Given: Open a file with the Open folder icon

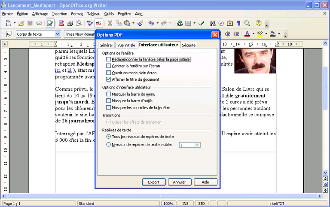Looking at the screenshot, I should 21,23.
